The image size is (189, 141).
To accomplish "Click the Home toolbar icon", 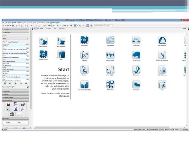I will click(51, 26).
